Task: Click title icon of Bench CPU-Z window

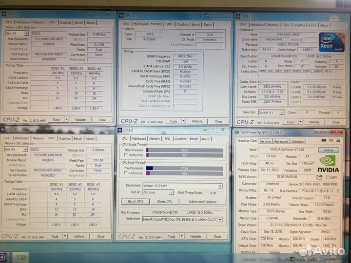Action: point(120,130)
